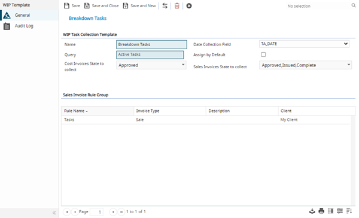Screen dimensions: 359x218
Task: Switch to the Audit Log tab
Action: pos(24,26)
